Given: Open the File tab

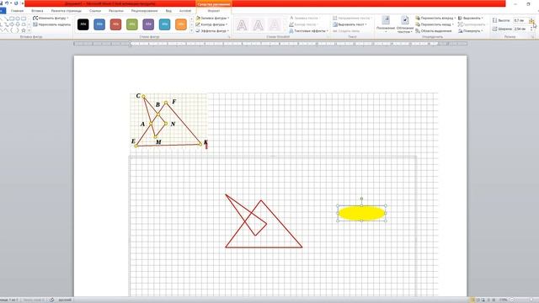Looking at the screenshot, I should pyautogui.click(x=3, y=11).
